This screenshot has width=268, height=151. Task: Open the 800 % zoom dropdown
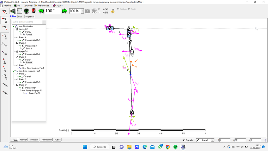pyautogui.click(x=82, y=11)
